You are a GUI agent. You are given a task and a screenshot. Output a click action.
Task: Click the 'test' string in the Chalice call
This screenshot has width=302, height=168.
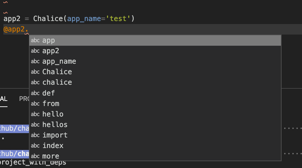pos(118,19)
